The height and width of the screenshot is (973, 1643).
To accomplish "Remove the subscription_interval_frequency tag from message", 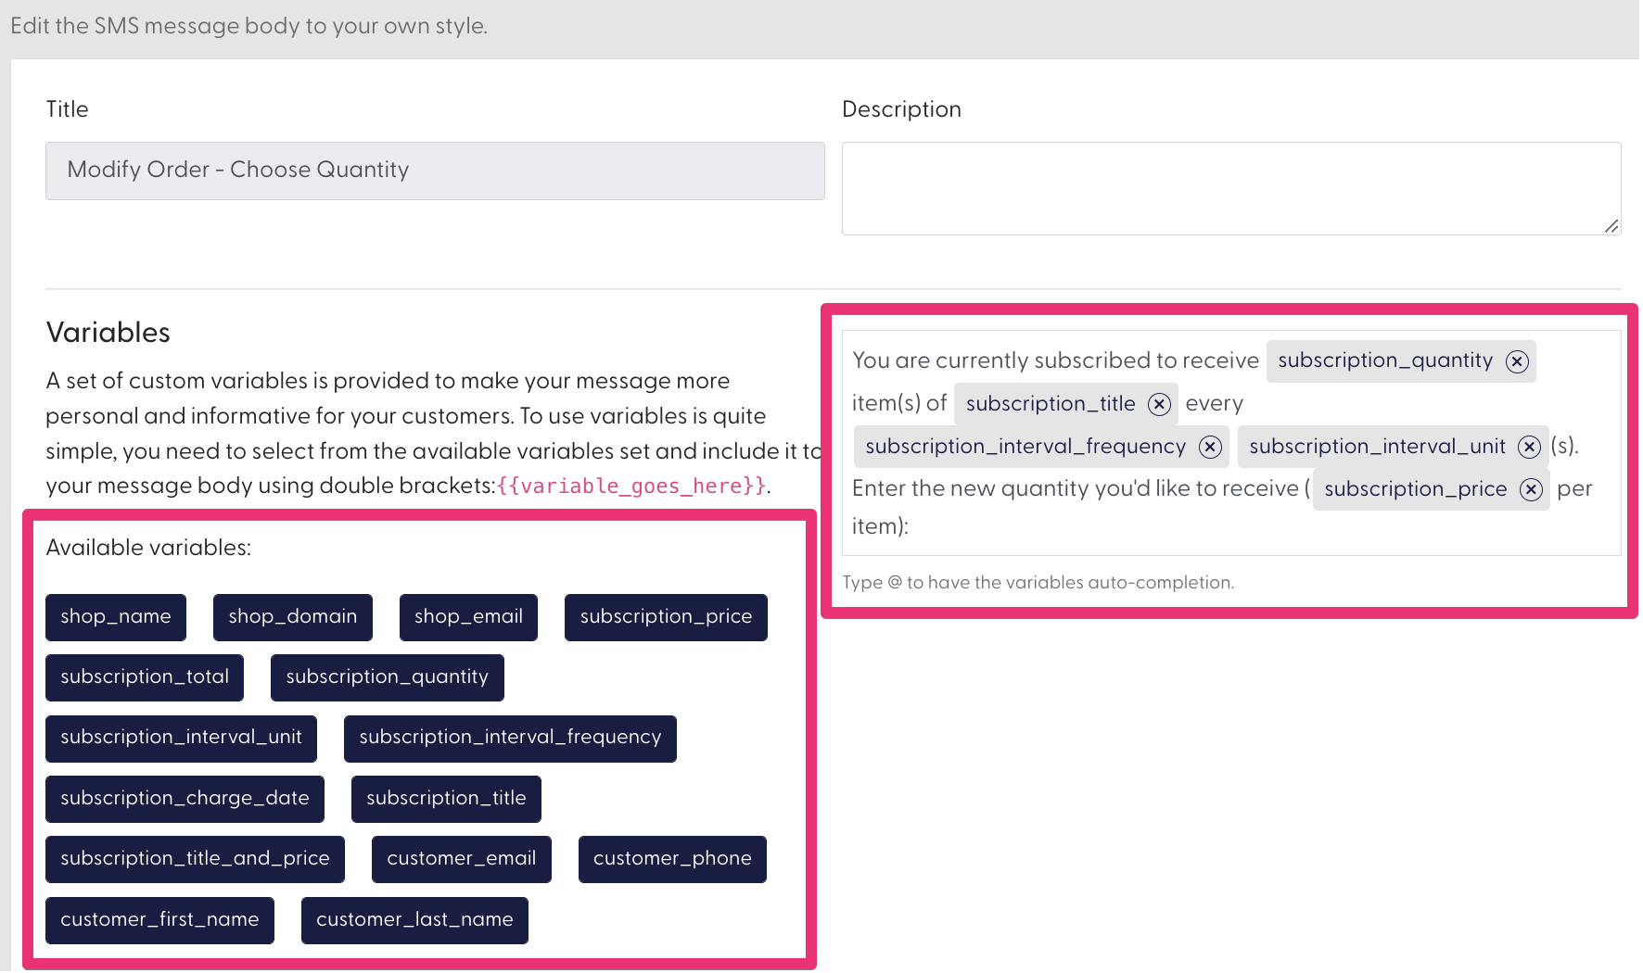I will click(x=1210, y=447).
